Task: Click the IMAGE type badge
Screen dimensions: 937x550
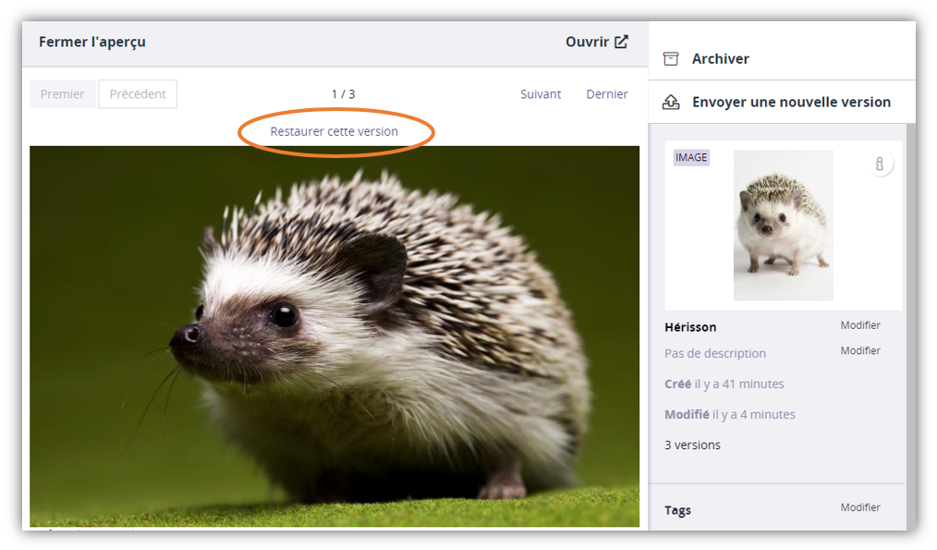Action: 691,158
